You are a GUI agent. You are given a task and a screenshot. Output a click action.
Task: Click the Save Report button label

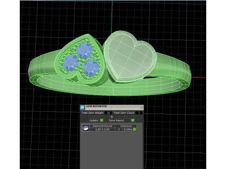[116, 121]
